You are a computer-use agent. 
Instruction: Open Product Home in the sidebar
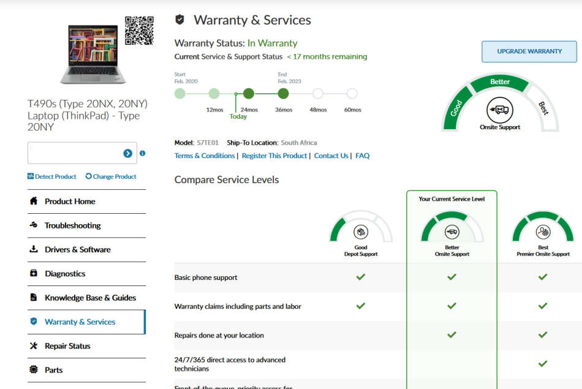(70, 202)
